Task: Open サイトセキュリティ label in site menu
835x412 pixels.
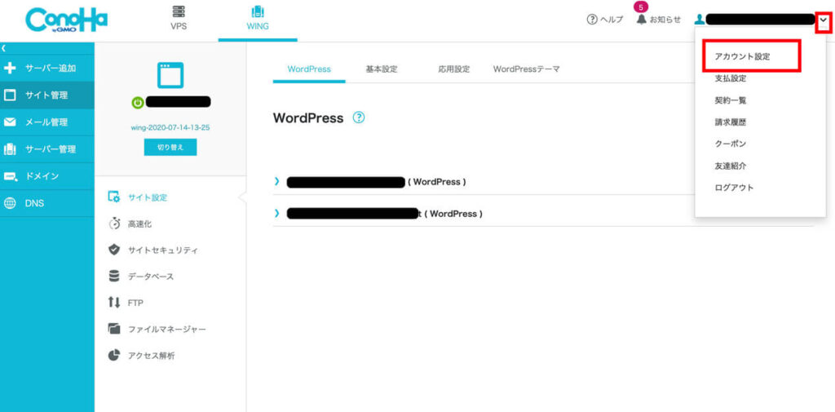Action: [x=163, y=250]
